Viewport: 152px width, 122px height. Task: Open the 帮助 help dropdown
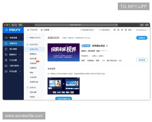coord(131,30)
